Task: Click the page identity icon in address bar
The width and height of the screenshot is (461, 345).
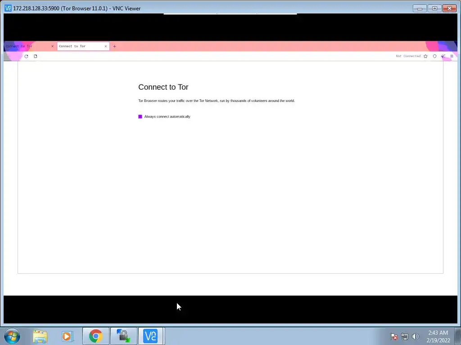Action: [x=35, y=56]
